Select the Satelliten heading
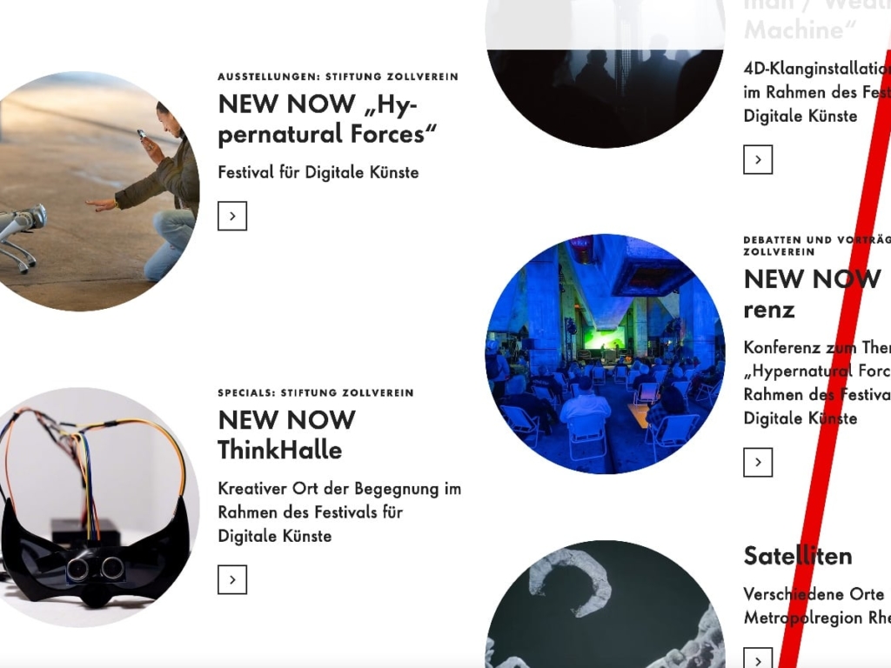Viewport: 891px width, 668px height. [x=798, y=556]
